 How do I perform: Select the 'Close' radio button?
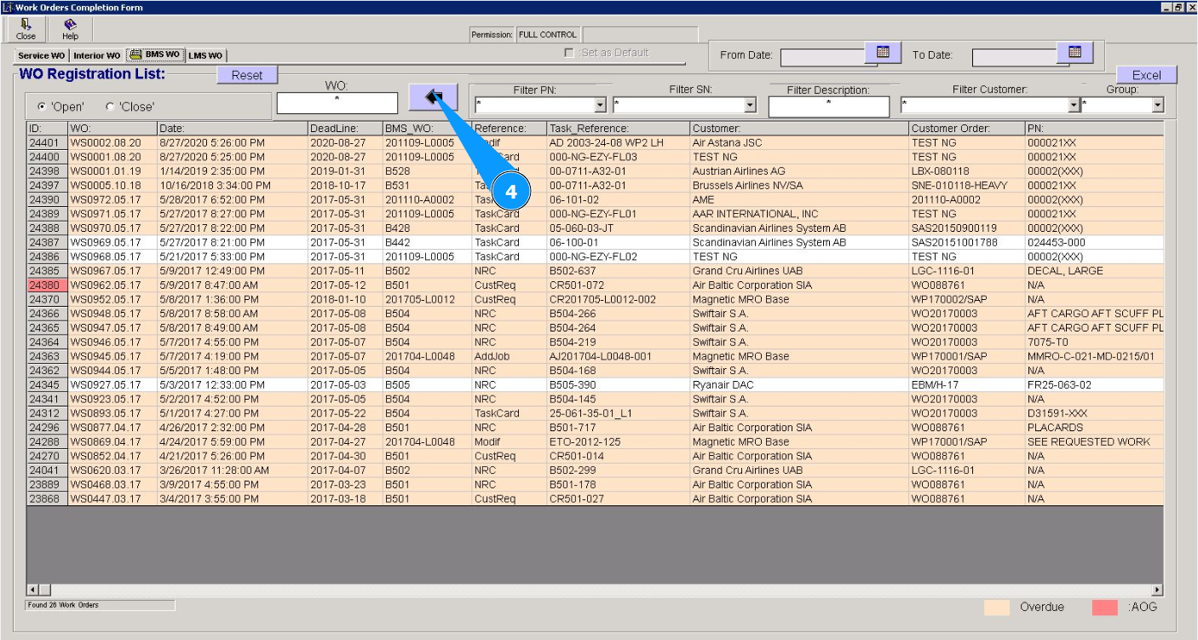coord(109,107)
